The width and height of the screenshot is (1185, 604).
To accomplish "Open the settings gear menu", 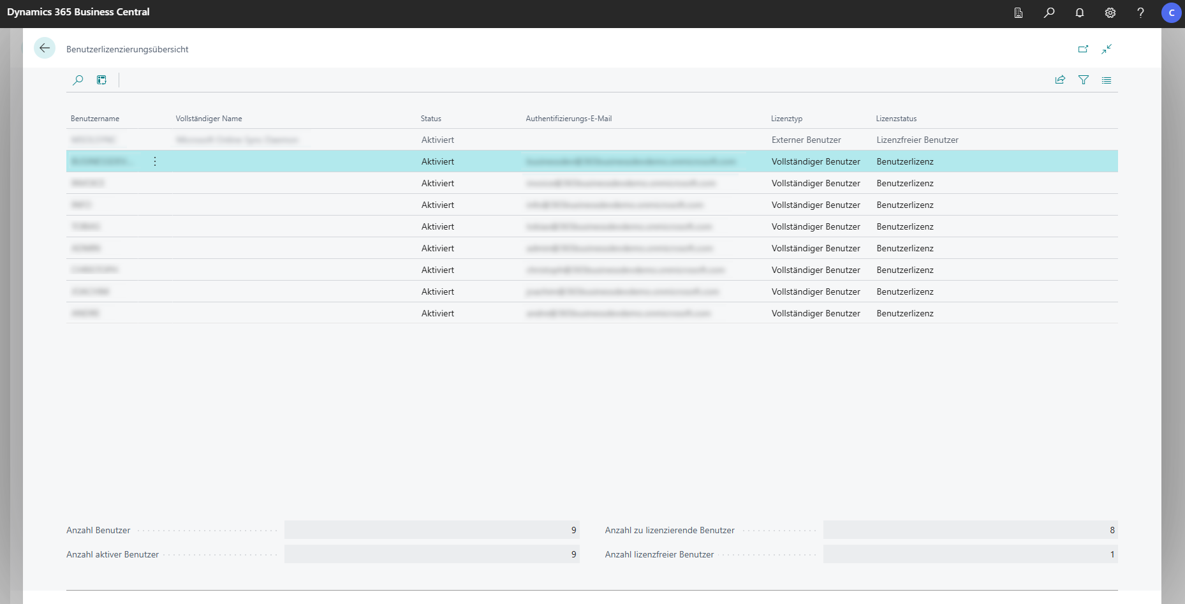I will (x=1110, y=13).
